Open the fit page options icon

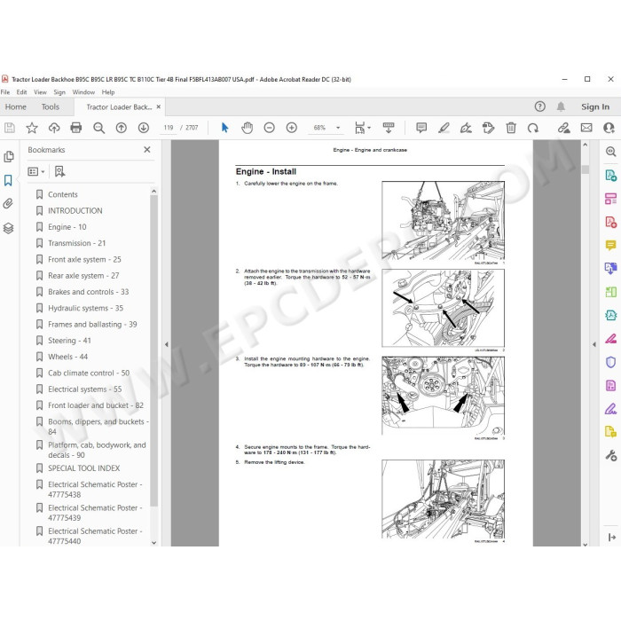coord(362,128)
